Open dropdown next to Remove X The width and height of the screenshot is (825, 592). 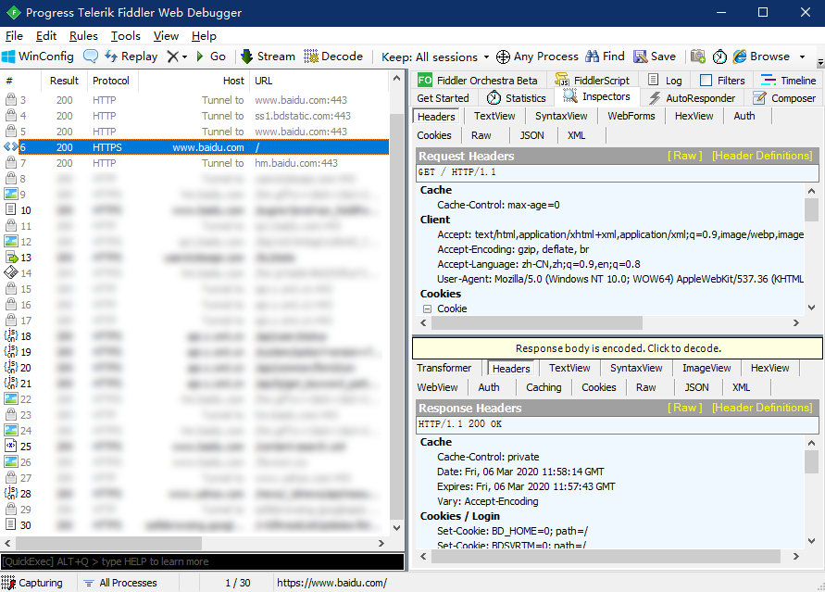[184, 57]
